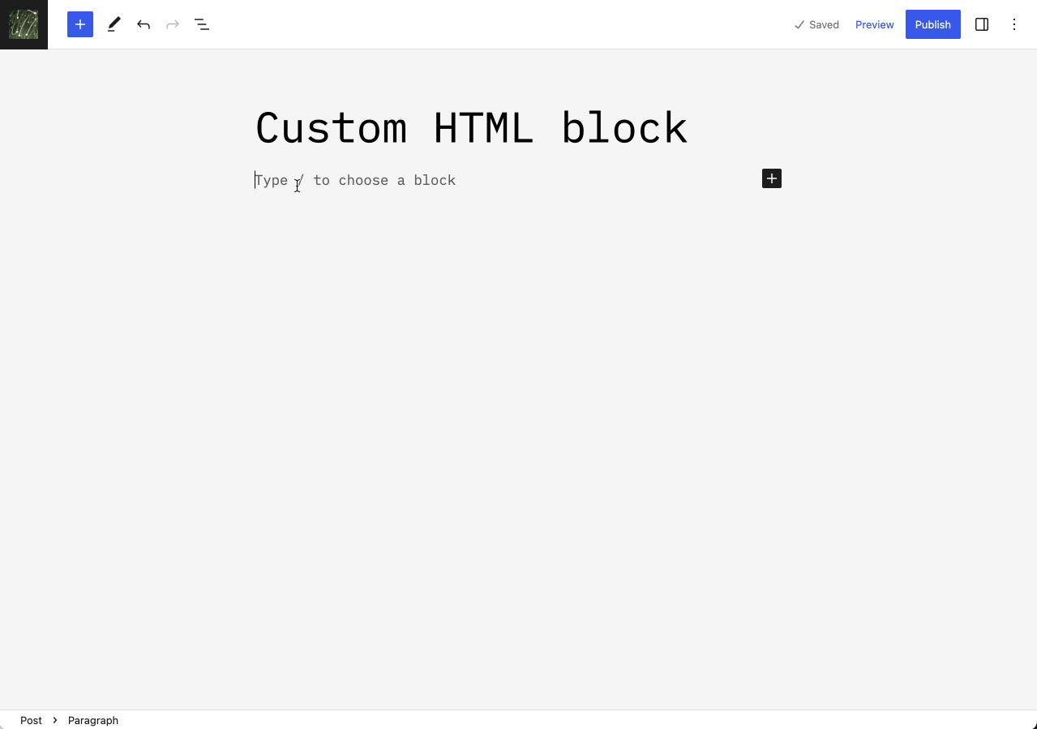Click the Redo arrow icon

click(172, 24)
